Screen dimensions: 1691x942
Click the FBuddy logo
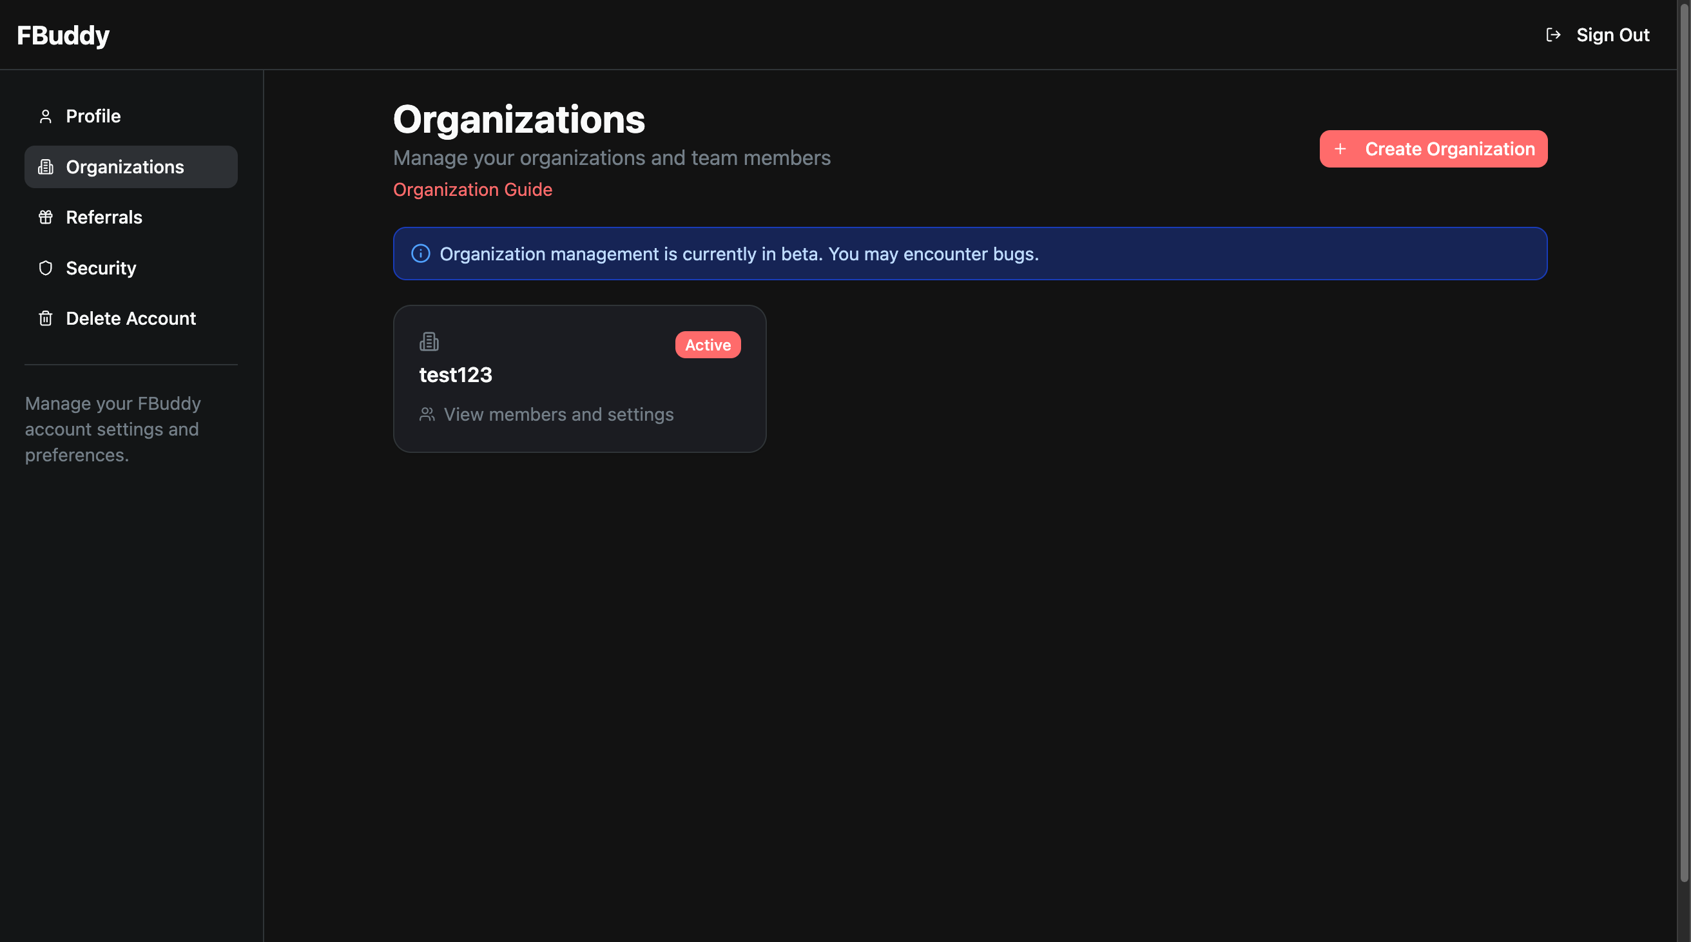point(63,35)
